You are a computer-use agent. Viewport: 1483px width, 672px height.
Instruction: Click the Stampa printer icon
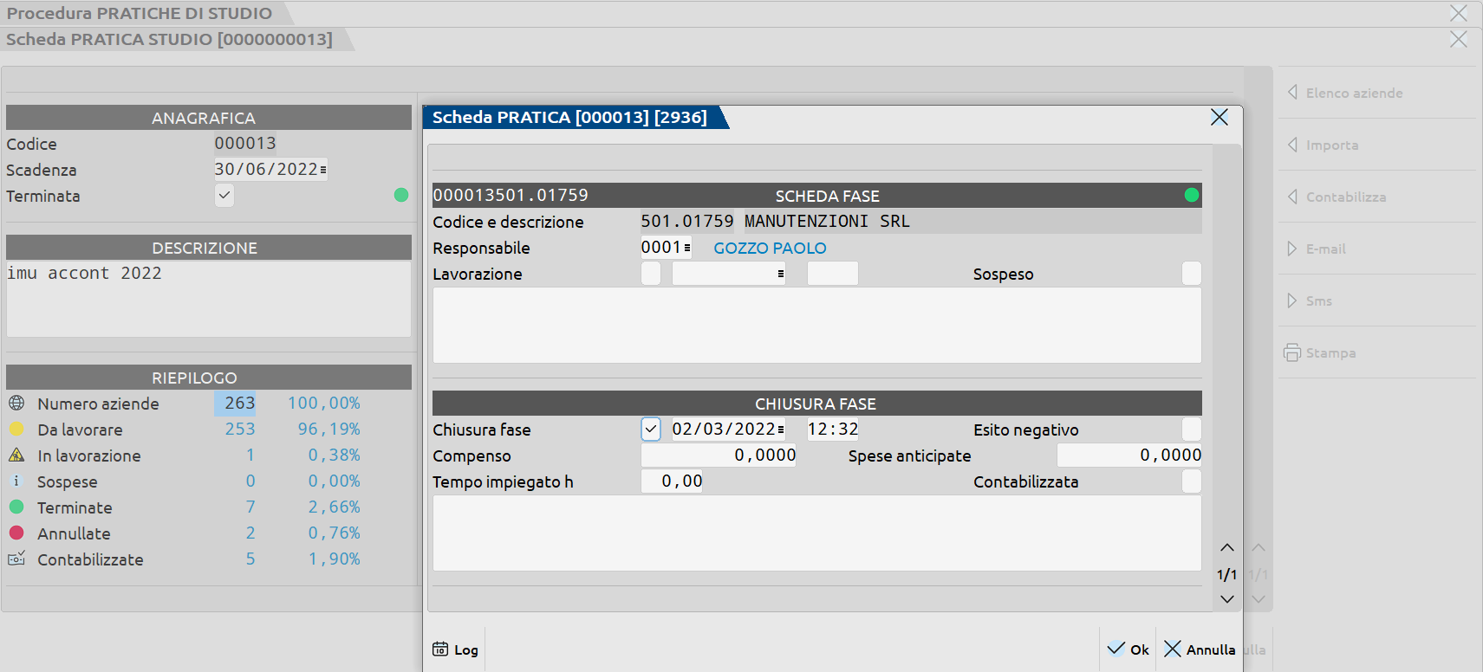tap(1292, 352)
